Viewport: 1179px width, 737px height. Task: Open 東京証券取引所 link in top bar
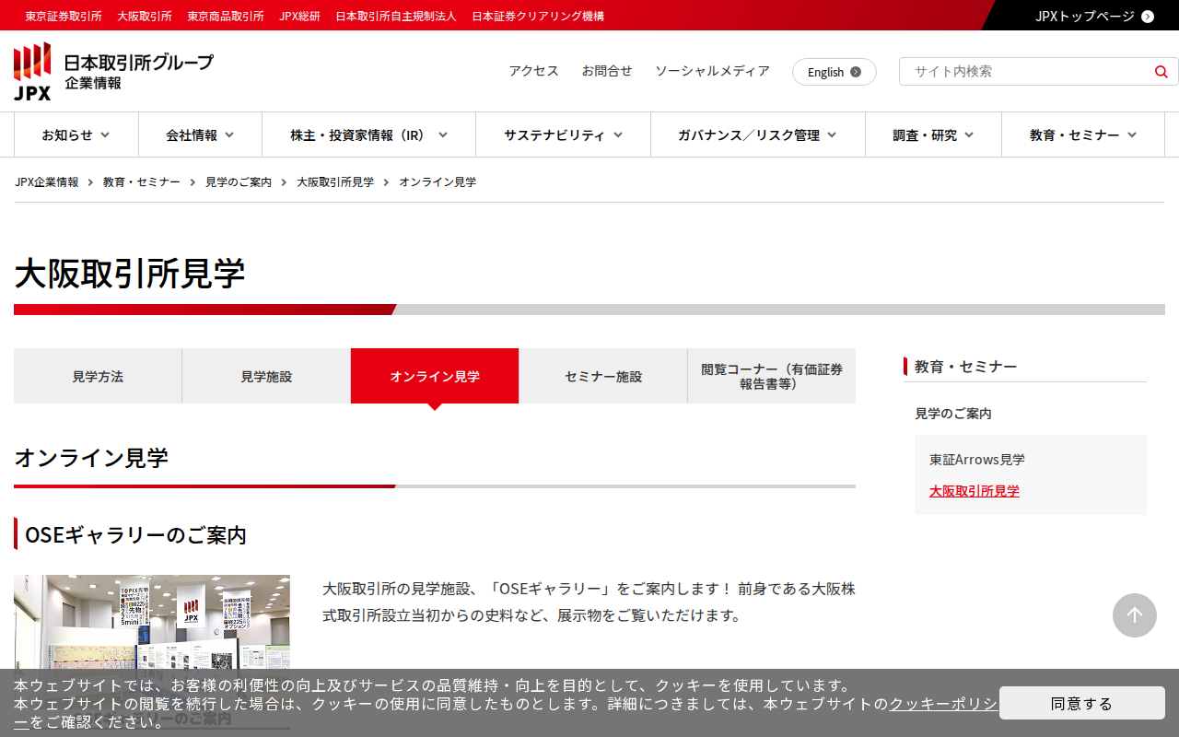[64, 17]
